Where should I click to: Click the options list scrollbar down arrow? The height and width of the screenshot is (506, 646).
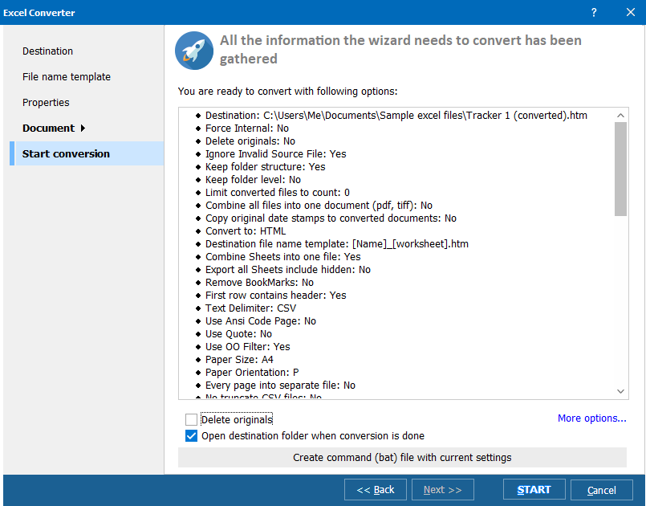click(x=620, y=391)
